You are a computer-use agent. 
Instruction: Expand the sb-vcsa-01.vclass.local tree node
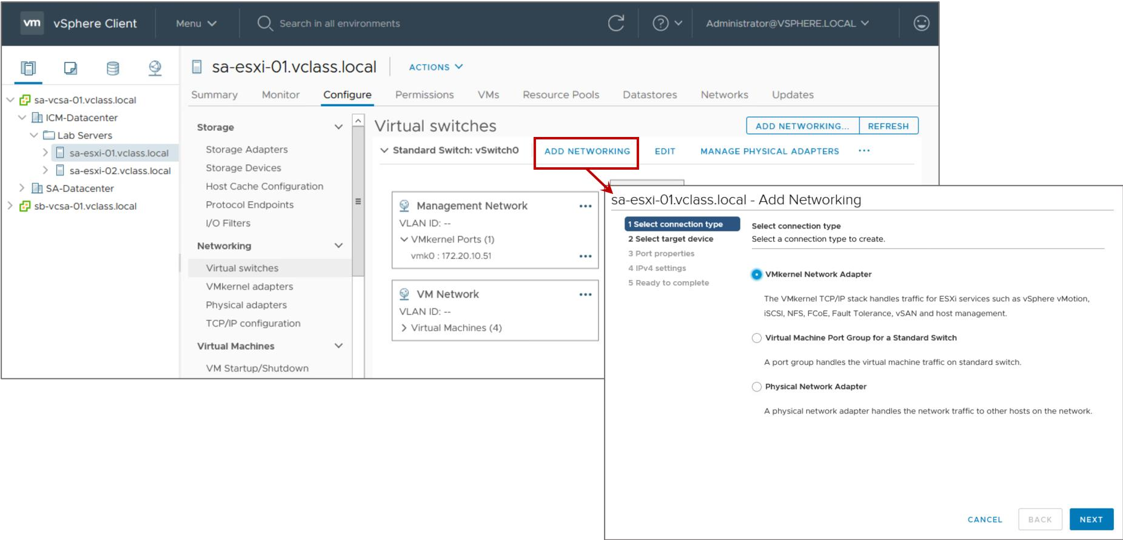tap(10, 206)
